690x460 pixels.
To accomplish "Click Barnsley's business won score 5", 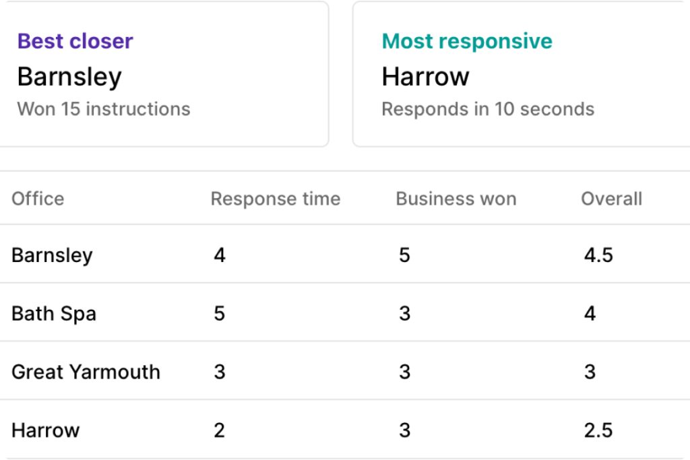I will point(404,255).
